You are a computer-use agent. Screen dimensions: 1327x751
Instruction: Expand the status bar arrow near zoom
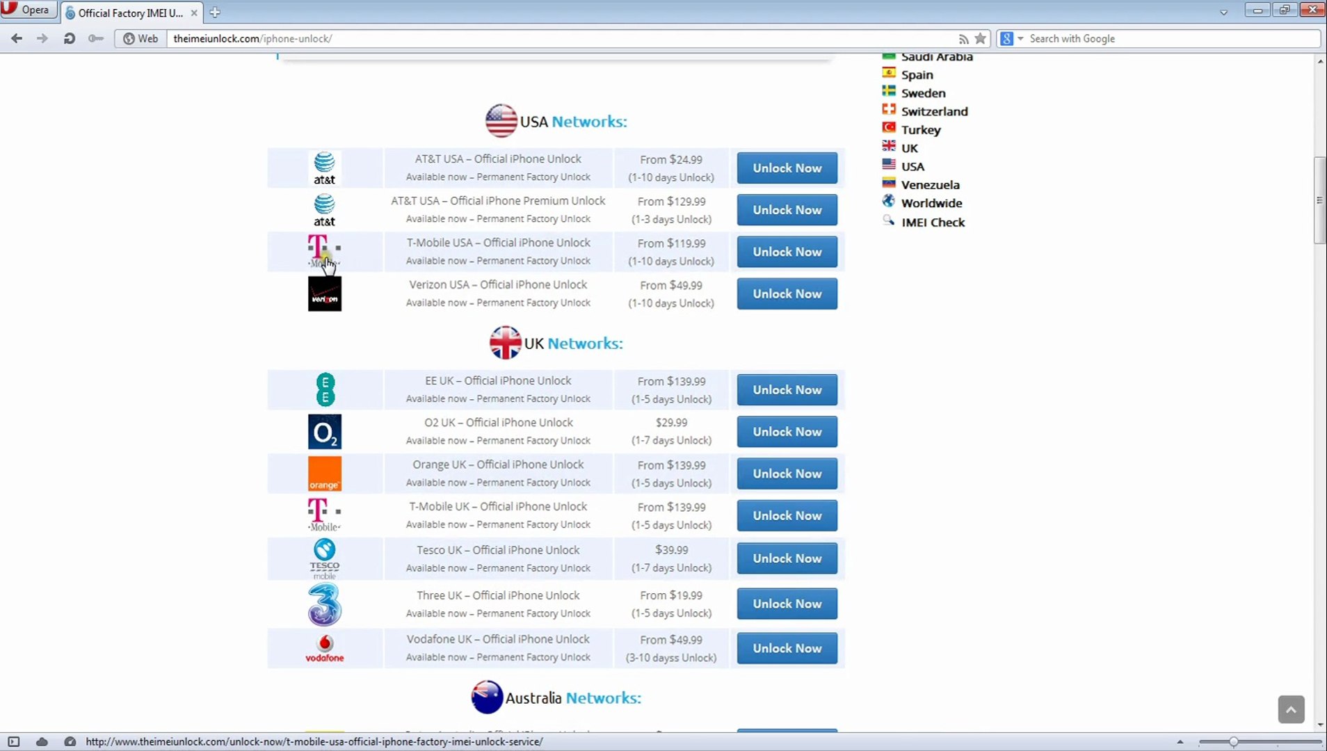[x=1180, y=742]
